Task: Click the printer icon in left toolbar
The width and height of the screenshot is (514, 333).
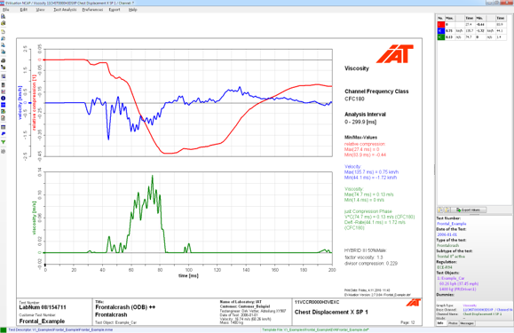Action: click(4, 60)
